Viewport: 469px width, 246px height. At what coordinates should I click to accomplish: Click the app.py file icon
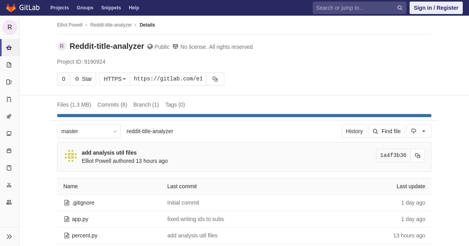(x=67, y=219)
